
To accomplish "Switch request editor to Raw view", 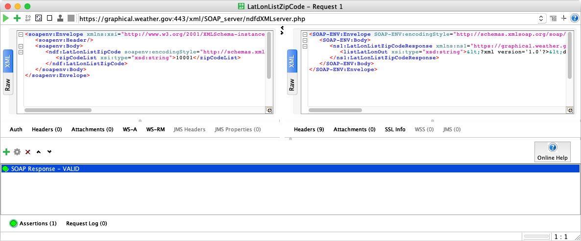I will pyautogui.click(x=8, y=86).
